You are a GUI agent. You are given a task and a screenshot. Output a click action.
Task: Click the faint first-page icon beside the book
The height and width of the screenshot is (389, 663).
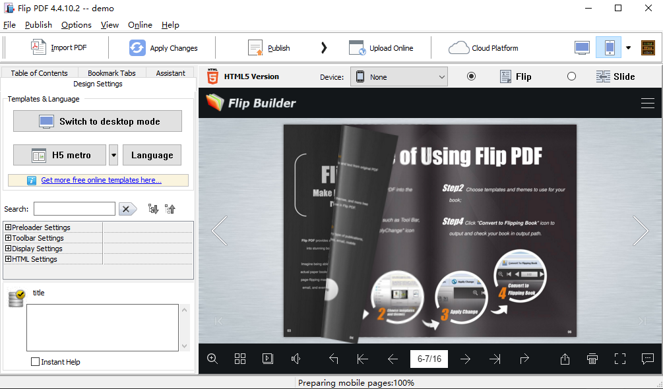click(218, 322)
